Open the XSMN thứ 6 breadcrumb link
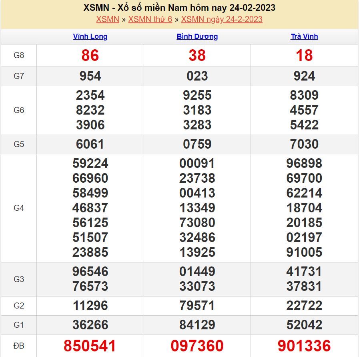Viewport: 359px width, 357px height. pos(150,19)
